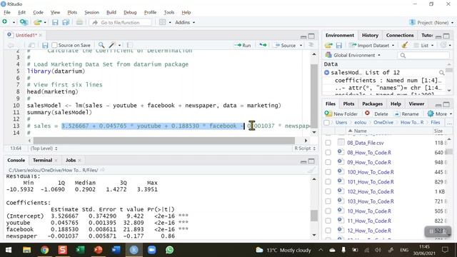
Task: Open the Session menu
Action: pos(91,12)
